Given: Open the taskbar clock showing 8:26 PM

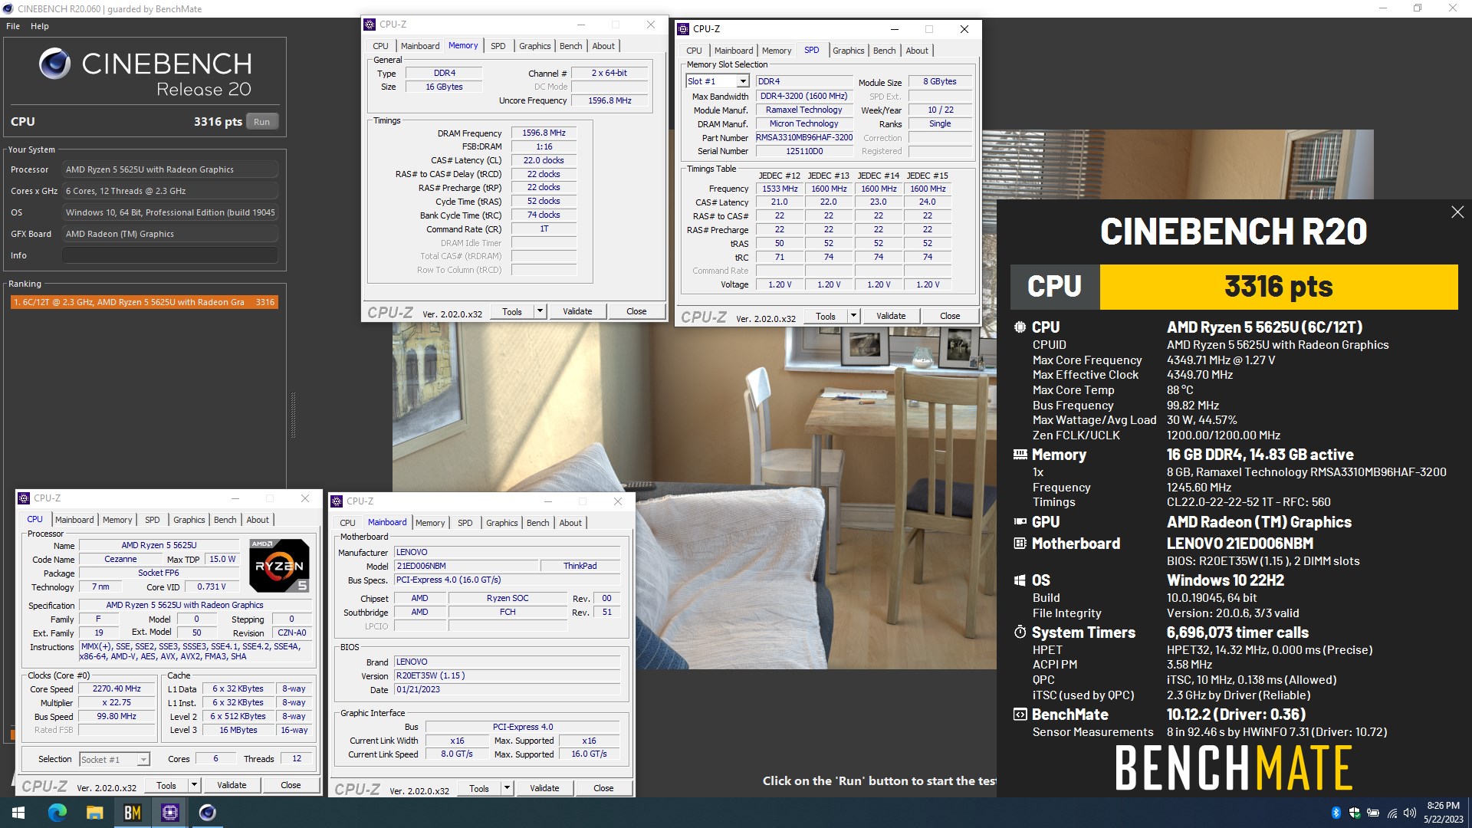Looking at the screenshot, I should pos(1443,813).
